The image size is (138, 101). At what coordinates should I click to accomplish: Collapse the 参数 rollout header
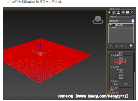pyautogui.click(x=120, y=53)
